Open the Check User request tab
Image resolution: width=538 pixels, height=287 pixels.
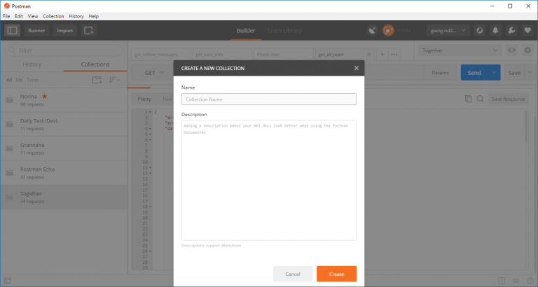click(284, 55)
